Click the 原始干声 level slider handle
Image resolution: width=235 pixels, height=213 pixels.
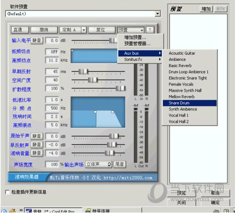click(114, 136)
